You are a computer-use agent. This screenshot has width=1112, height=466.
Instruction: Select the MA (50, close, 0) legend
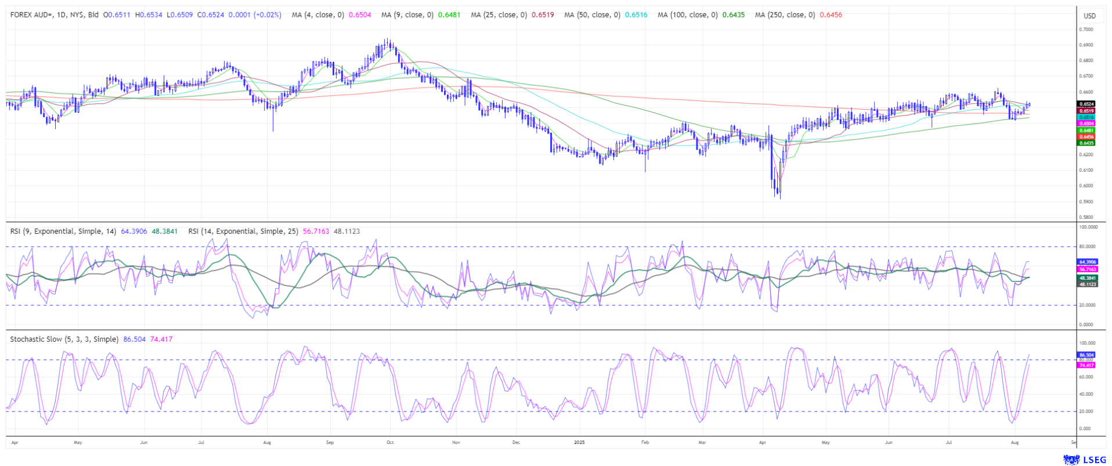coord(592,15)
